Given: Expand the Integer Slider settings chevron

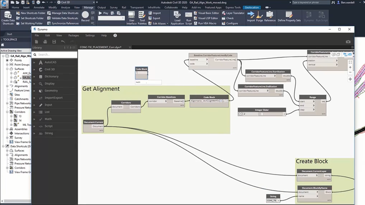Looking at the screenshot, I should (240, 114).
